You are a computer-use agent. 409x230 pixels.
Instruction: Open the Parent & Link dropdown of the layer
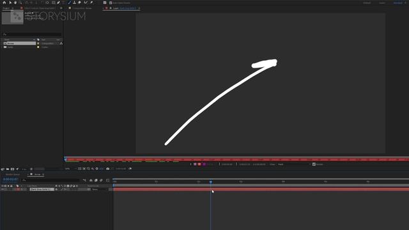(100, 189)
